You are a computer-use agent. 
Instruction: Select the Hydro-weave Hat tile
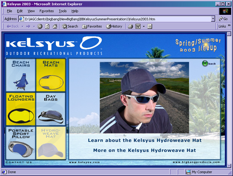[x=51, y=143]
